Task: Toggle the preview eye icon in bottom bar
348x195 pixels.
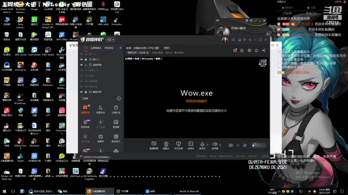Action: tap(238, 145)
